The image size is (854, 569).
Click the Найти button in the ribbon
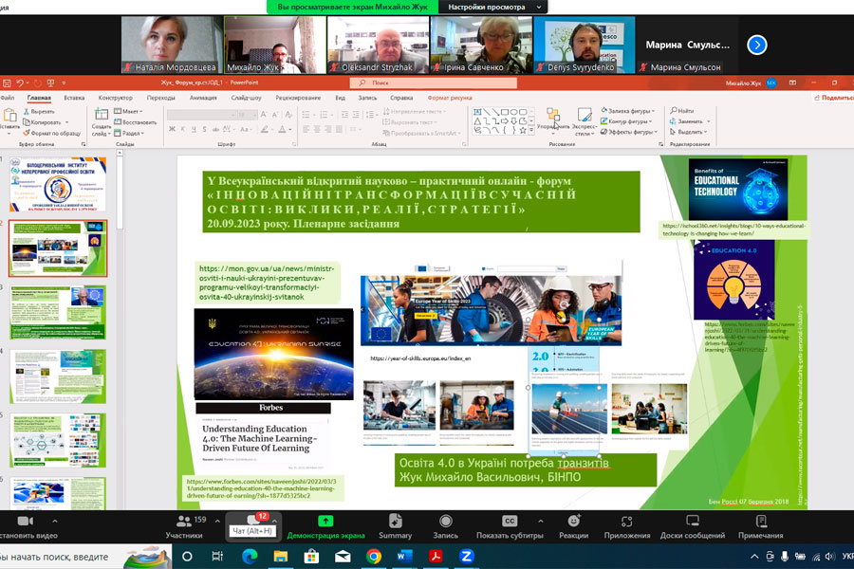680,111
